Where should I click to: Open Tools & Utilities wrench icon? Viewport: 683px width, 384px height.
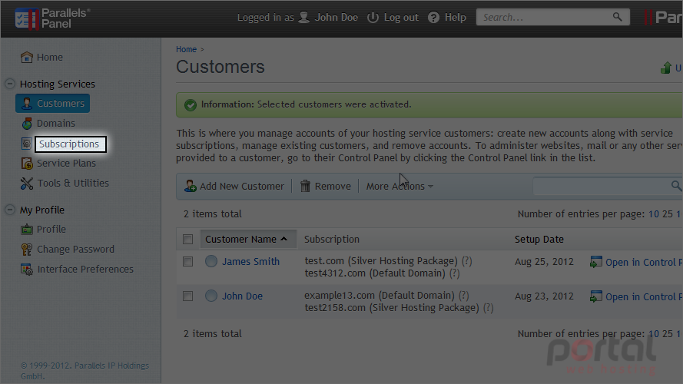27,184
